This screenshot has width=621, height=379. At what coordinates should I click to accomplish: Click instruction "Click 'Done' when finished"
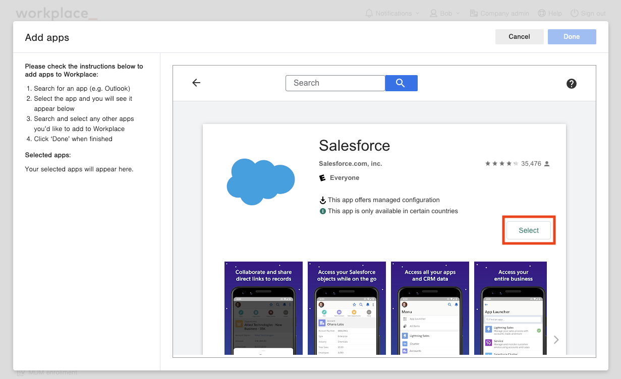click(73, 139)
